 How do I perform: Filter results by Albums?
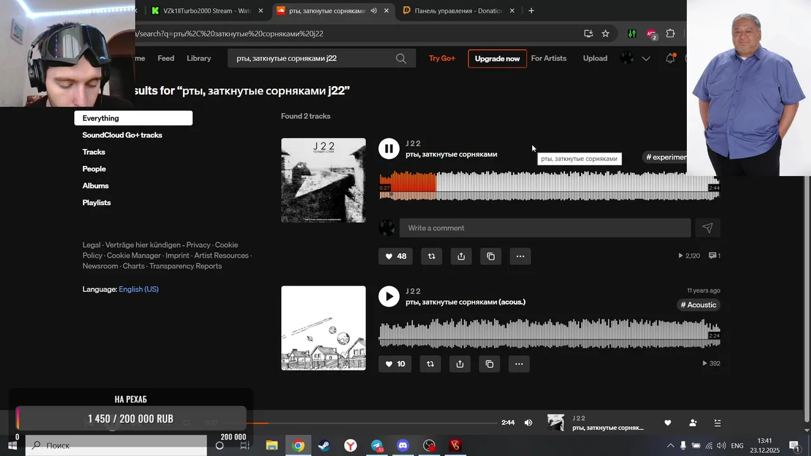tap(96, 186)
